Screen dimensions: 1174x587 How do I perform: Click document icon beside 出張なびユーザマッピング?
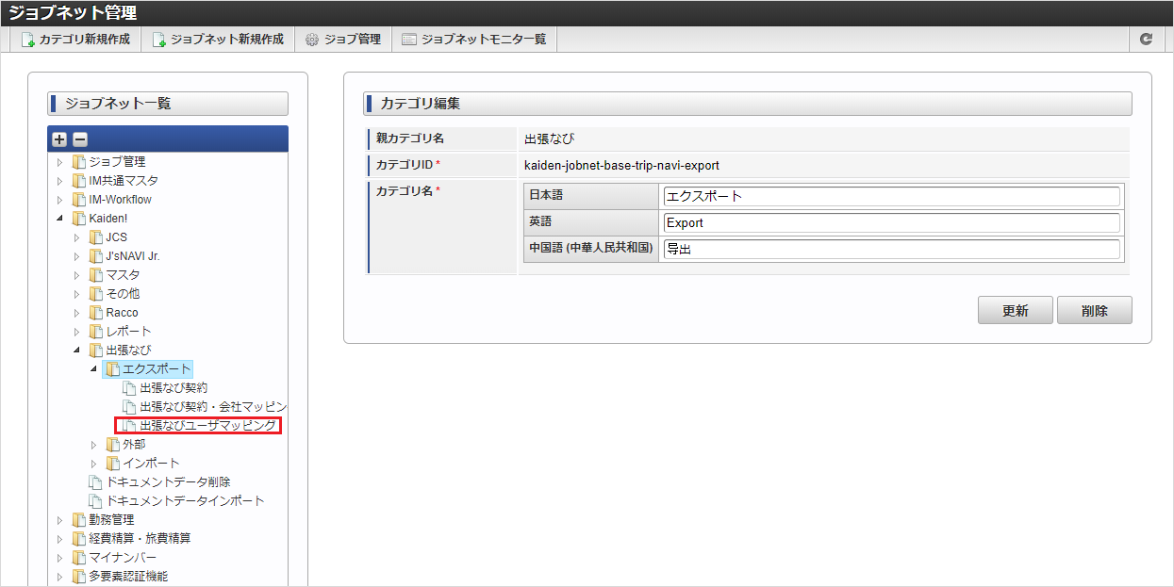pos(129,426)
